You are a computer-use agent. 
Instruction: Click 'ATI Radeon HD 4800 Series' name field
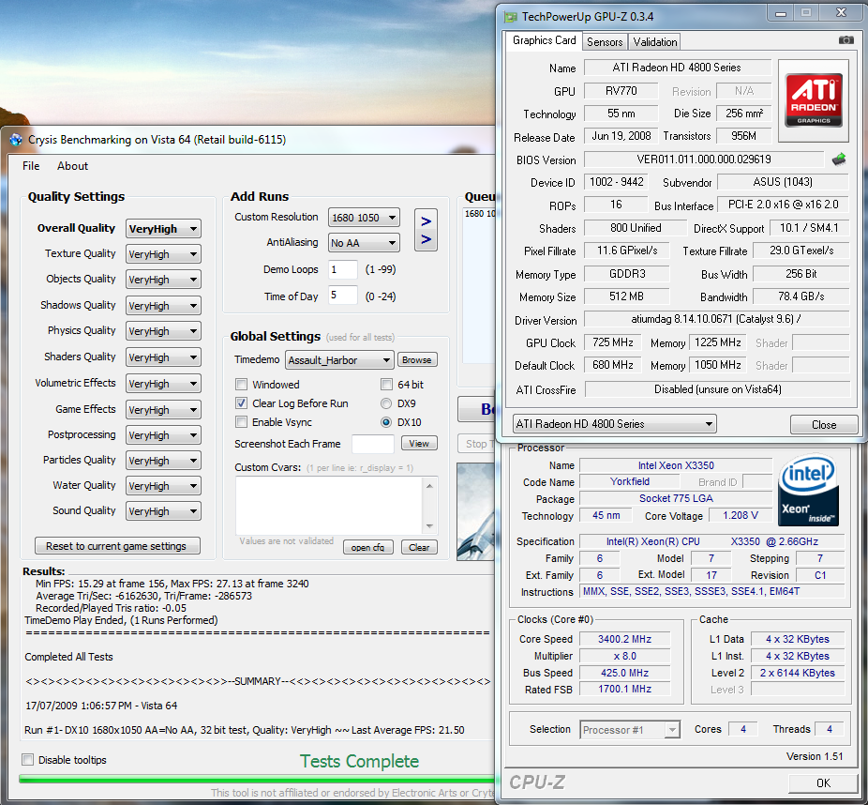(x=677, y=68)
